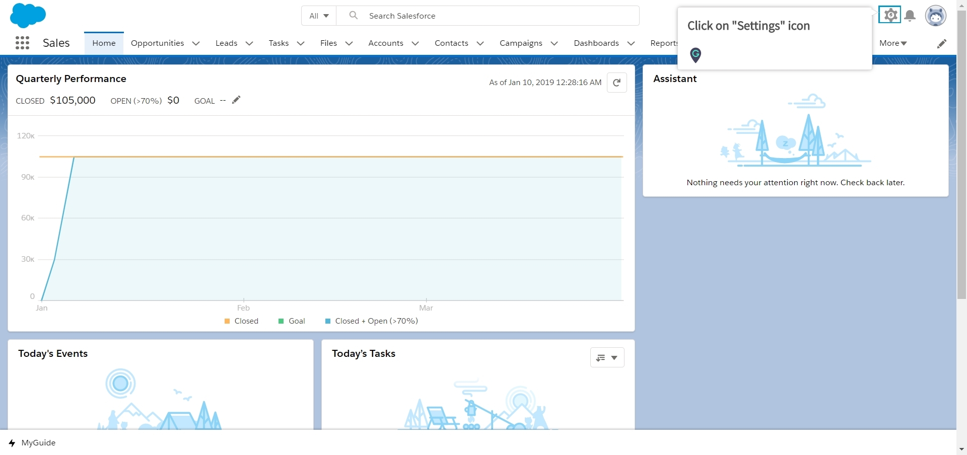Click the MyGuide lightning bolt icon
Viewport: 967px width, 455px height.
[12, 443]
